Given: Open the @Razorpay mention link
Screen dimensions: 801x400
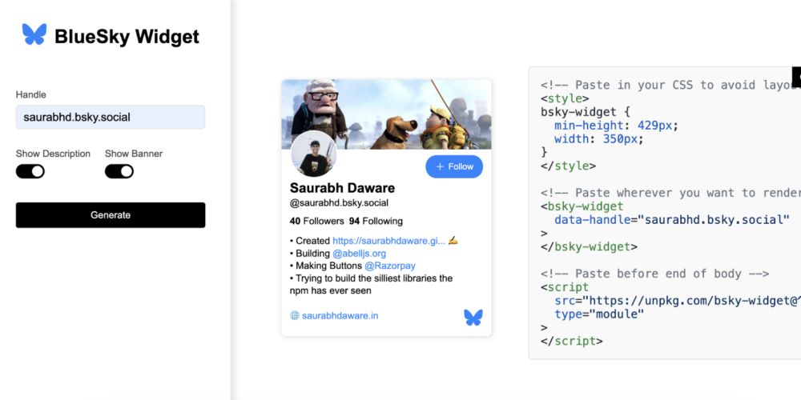Looking at the screenshot, I should (390, 266).
